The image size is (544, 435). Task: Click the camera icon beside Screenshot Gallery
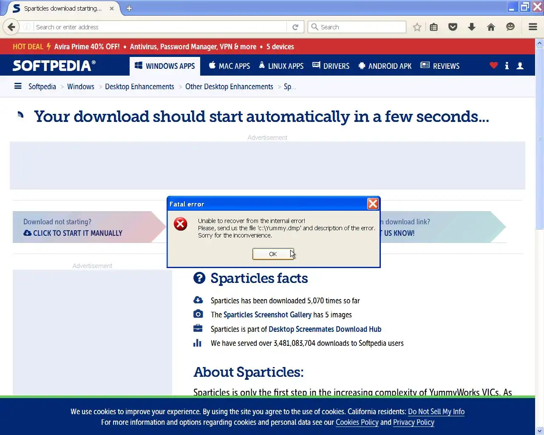tap(198, 314)
